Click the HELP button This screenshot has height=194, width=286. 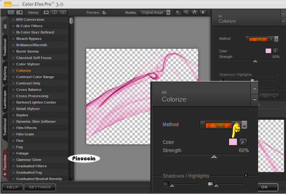12,187
